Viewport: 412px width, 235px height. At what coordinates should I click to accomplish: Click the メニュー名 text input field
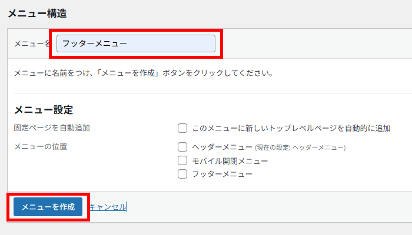click(136, 43)
